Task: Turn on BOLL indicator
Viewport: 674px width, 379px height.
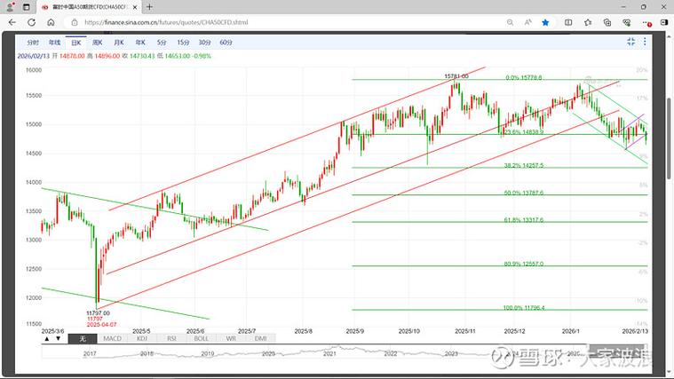Action: [x=202, y=338]
